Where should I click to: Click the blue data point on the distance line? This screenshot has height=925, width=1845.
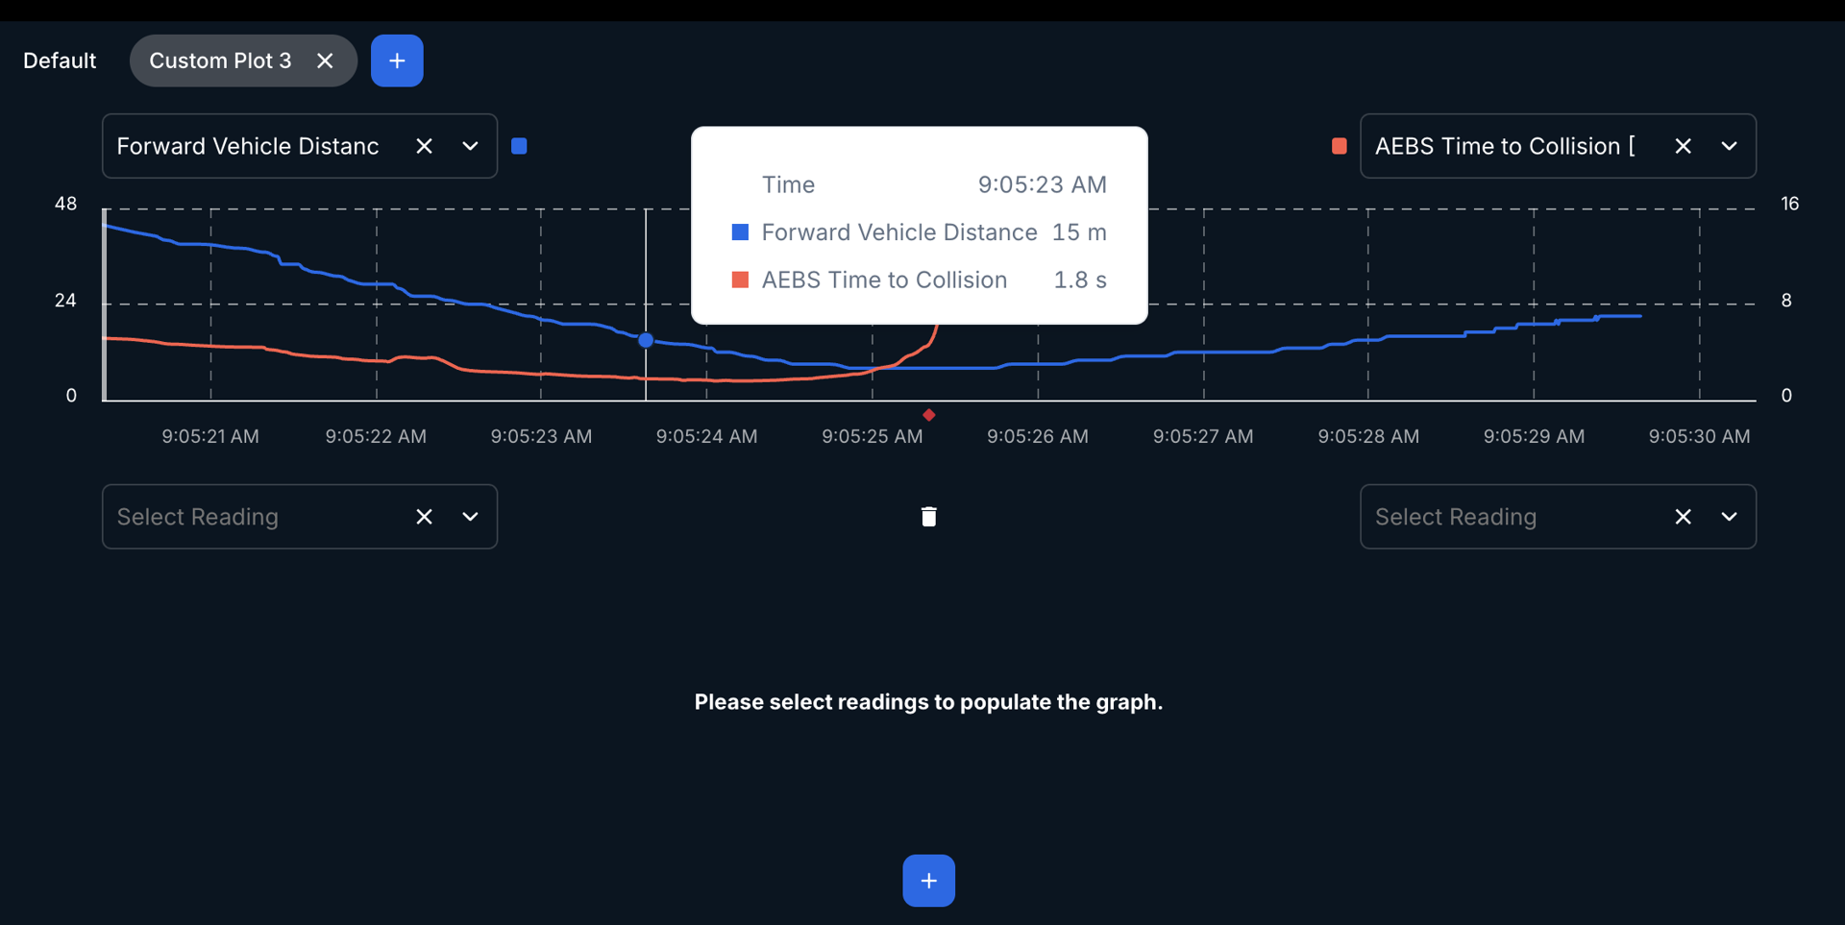646,340
